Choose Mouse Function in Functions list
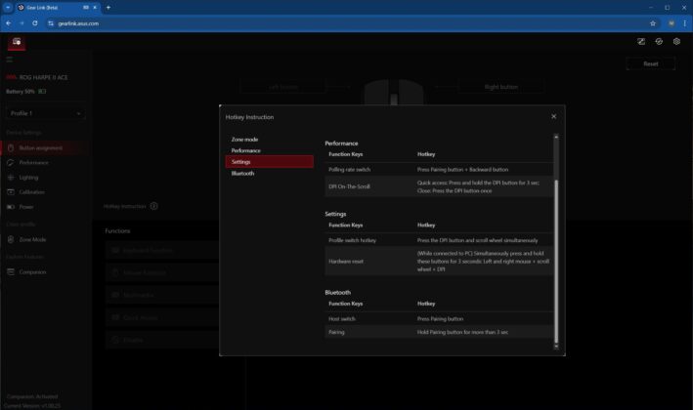This screenshot has height=410, width=693. click(x=162, y=272)
